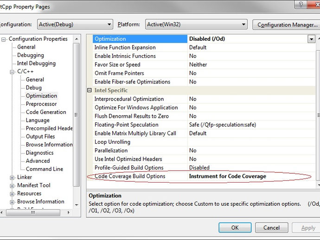Select the Linker tree label
This screenshot has width=320, height=240.
(25, 177)
